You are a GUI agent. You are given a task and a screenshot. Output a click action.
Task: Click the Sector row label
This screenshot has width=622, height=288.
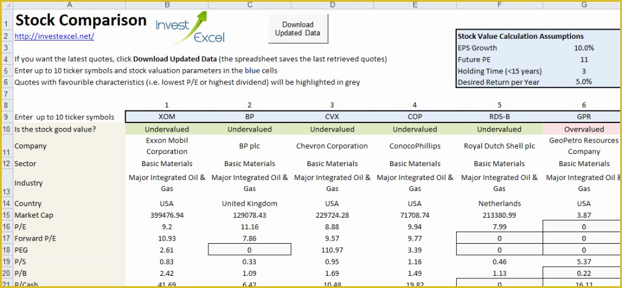pyautogui.click(x=25, y=164)
